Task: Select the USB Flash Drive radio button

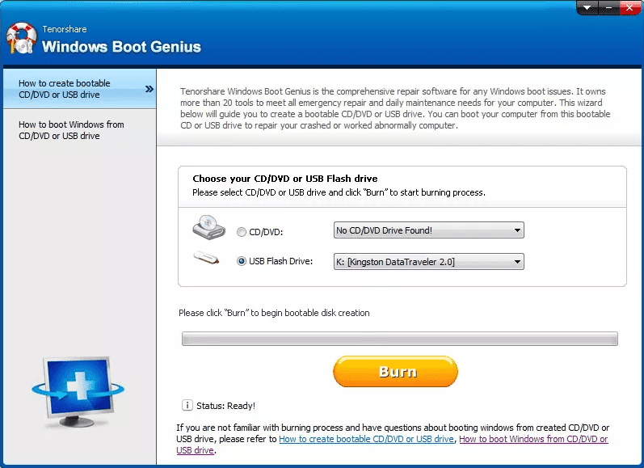Action: pyautogui.click(x=242, y=261)
